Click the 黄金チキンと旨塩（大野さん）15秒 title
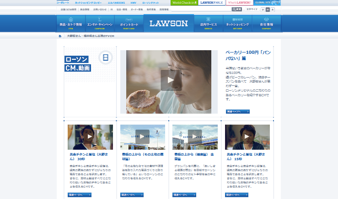338x199 pixels. click(246, 157)
